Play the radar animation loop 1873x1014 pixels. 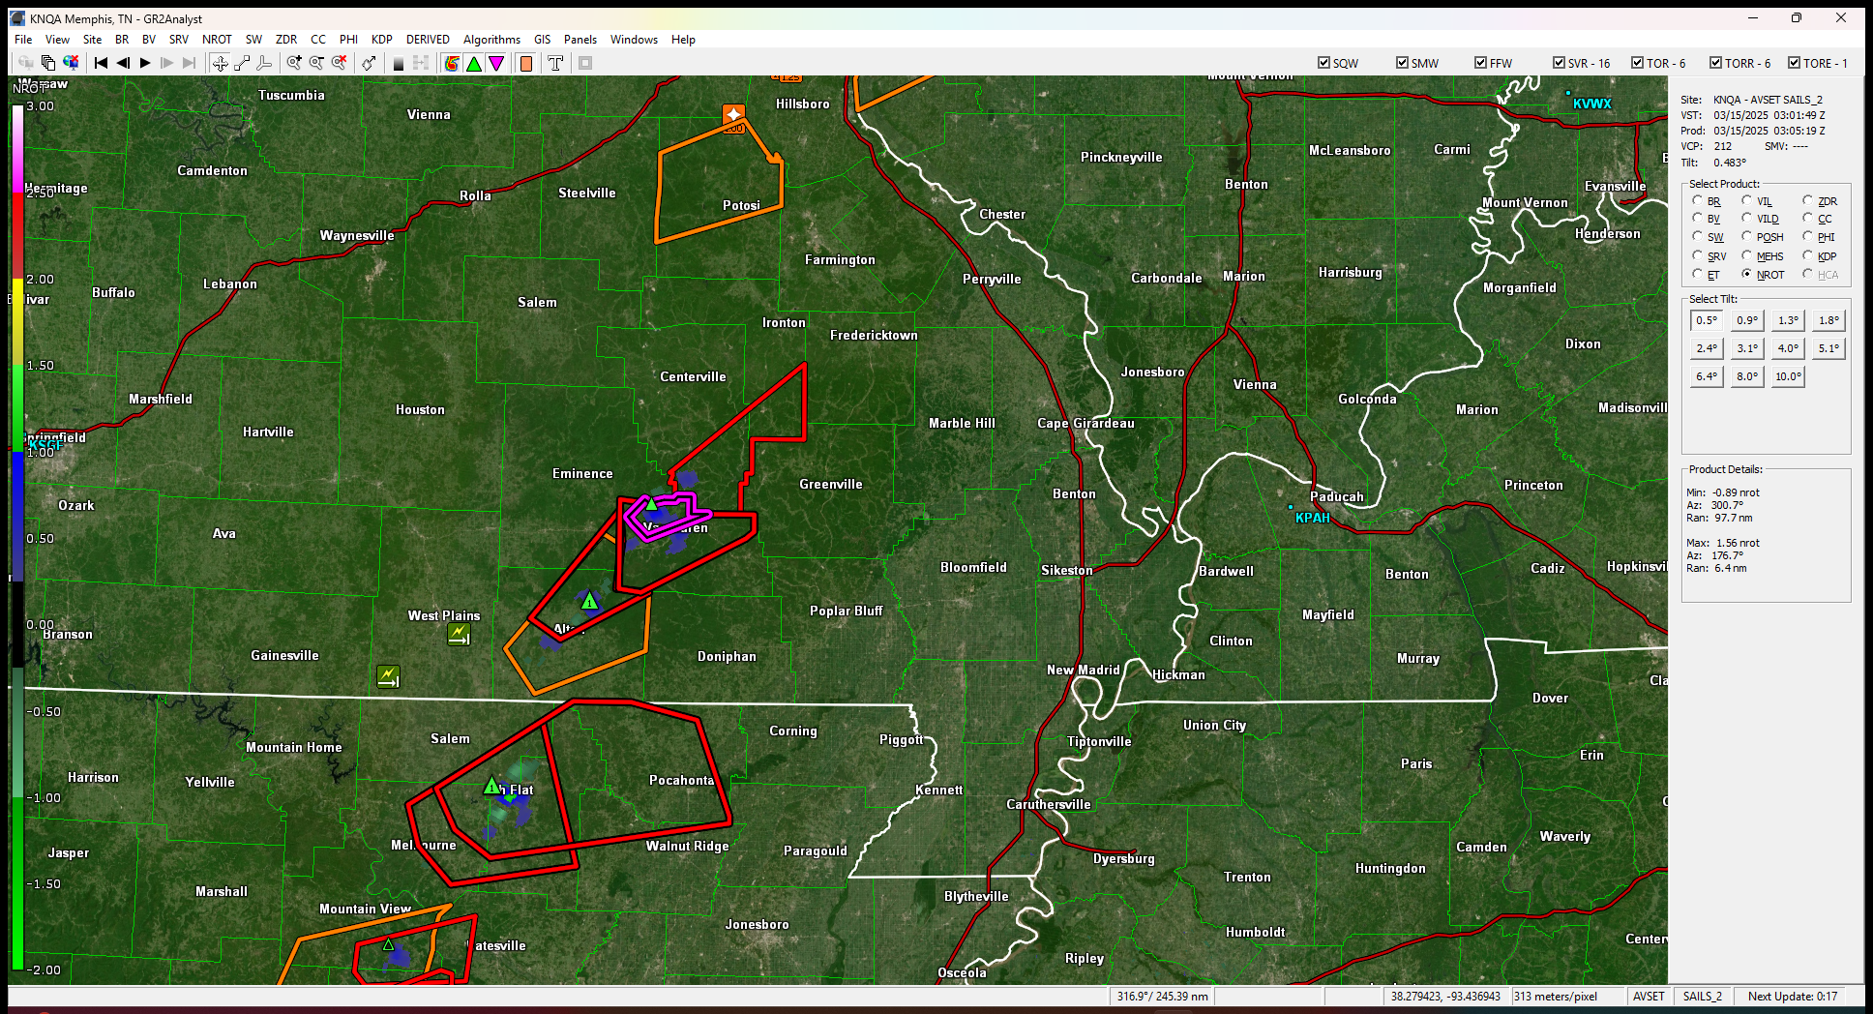145,63
